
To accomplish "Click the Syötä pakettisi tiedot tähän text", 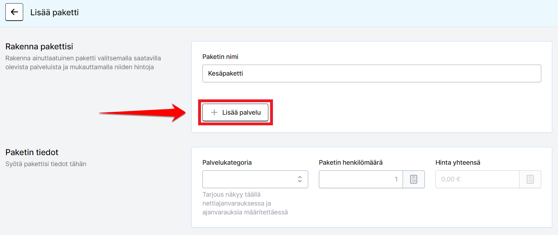I will pos(46,164).
